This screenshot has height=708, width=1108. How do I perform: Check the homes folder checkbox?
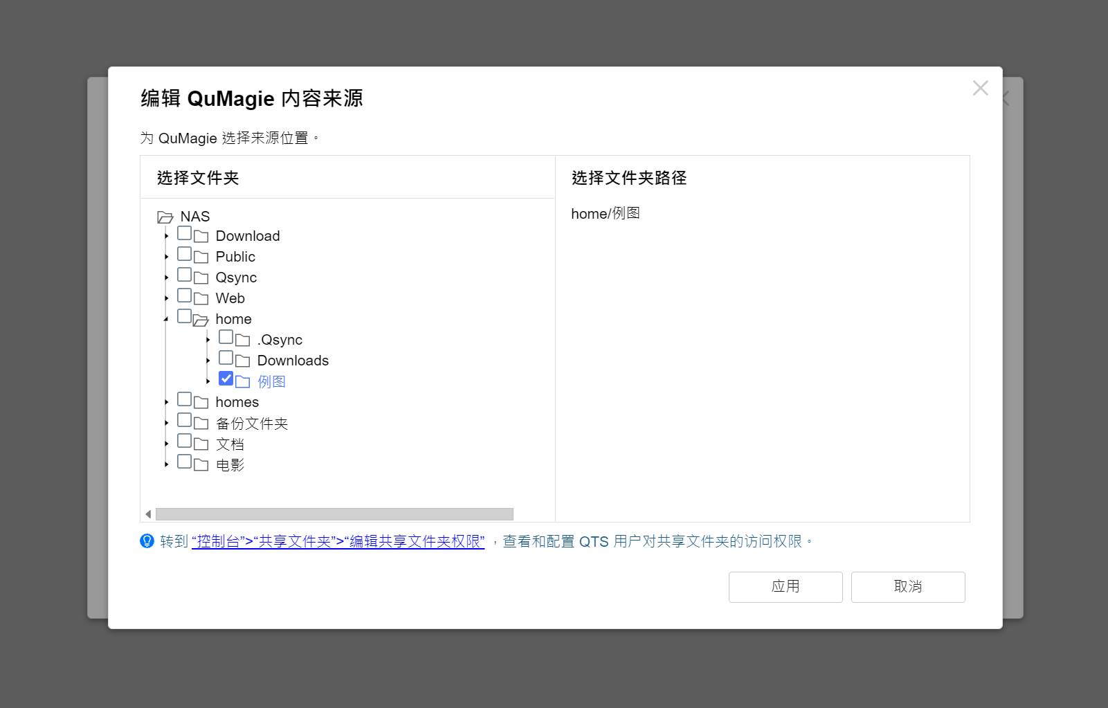pos(184,399)
